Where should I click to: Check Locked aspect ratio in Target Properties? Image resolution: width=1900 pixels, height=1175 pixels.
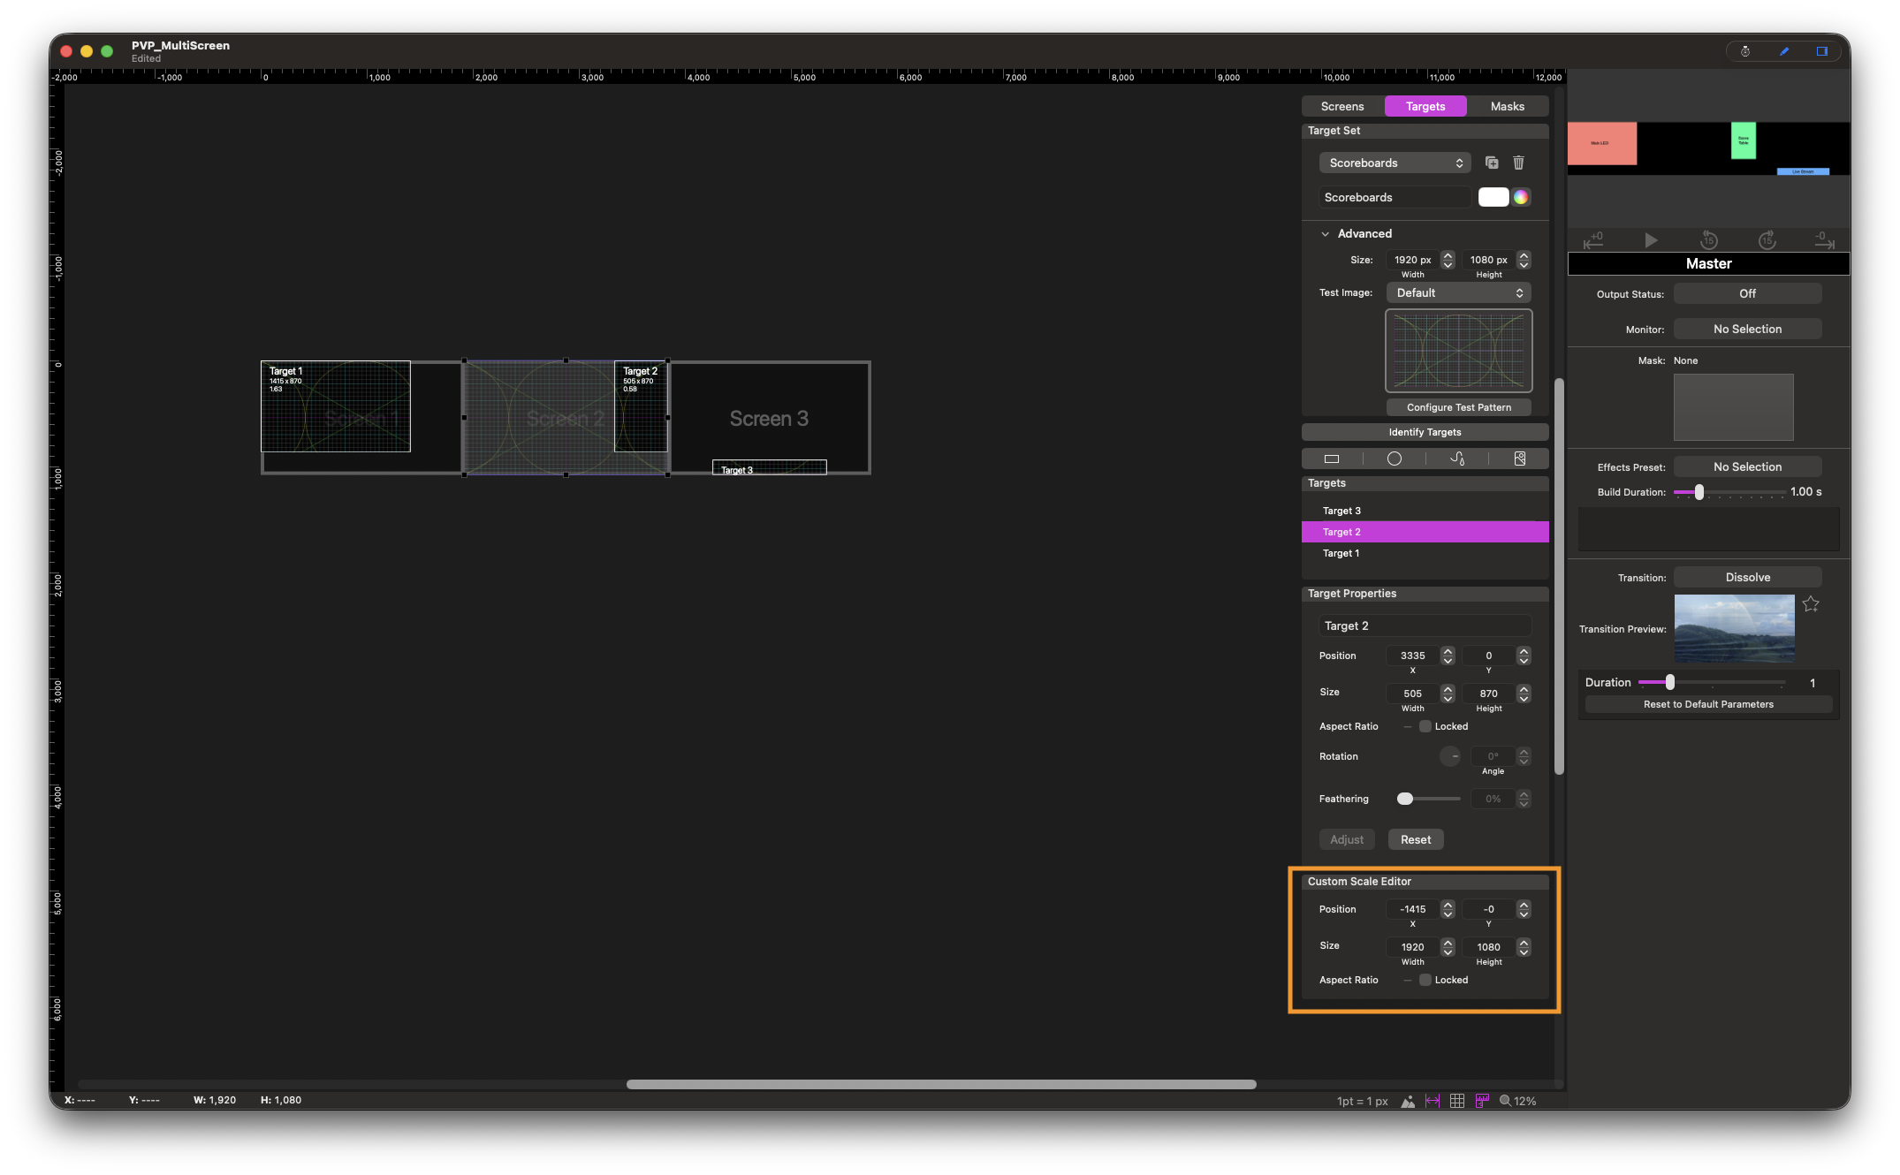pos(1425,726)
